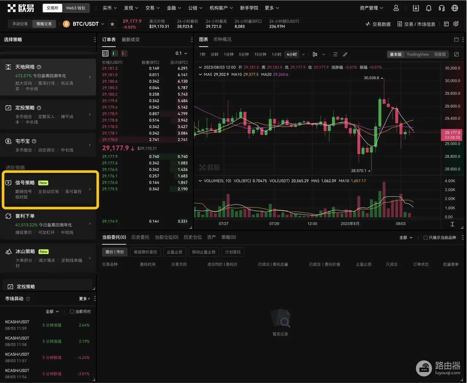Switch to 策略交易 mode
Image resolution: width=467 pixels, height=383 pixels.
pos(44,24)
